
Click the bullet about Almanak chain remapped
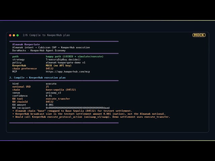tap(72, 111)
